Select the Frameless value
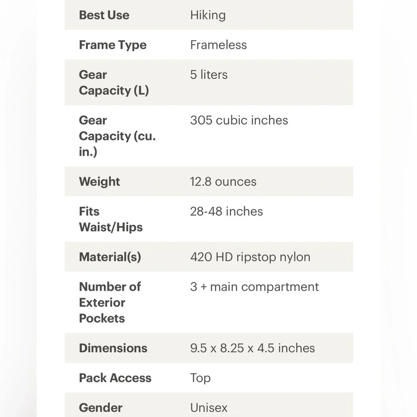The image size is (417, 417). [x=219, y=45]
